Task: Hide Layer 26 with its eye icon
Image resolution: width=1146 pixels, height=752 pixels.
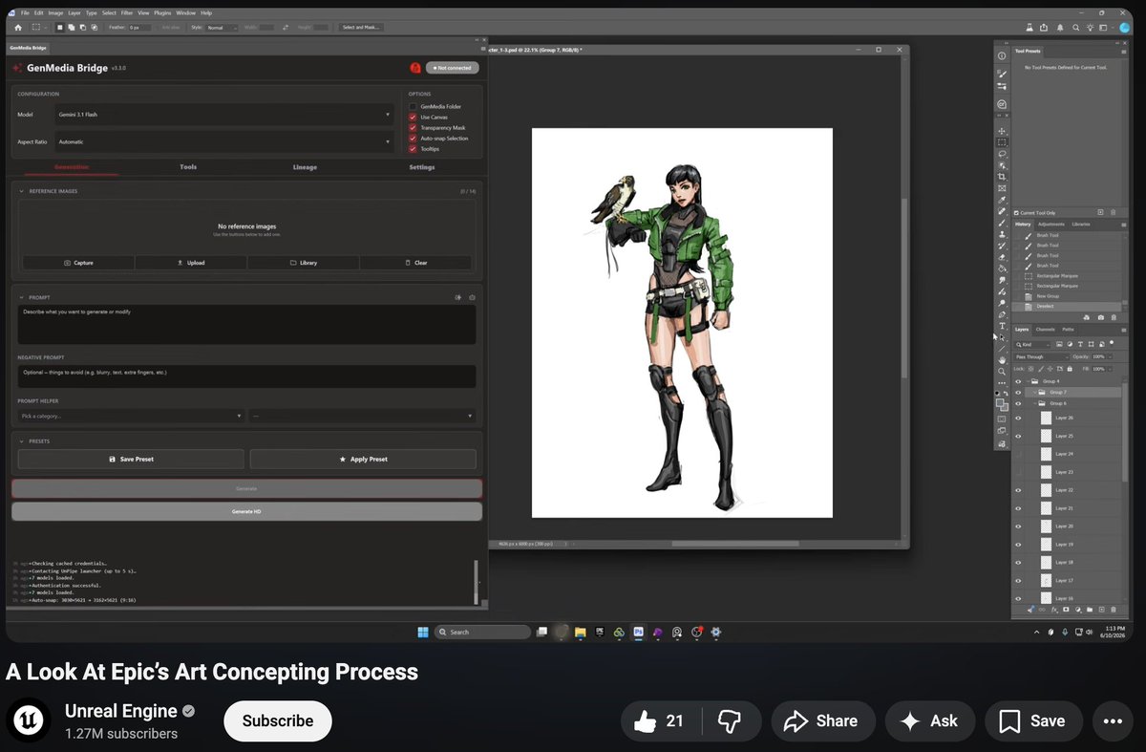Action: click(1018, 418)
